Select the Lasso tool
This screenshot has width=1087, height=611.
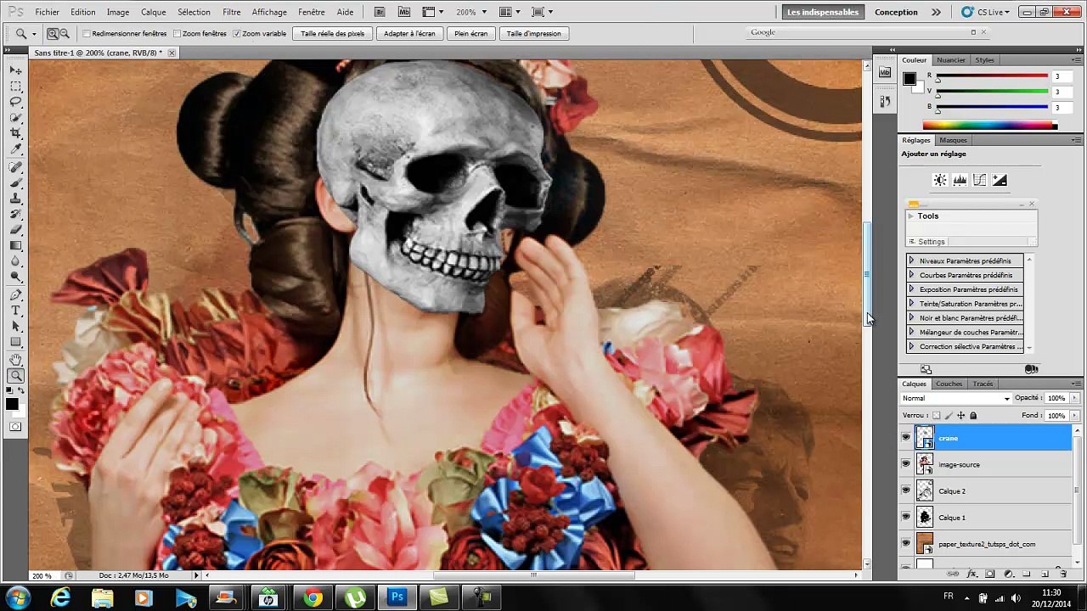16,102
